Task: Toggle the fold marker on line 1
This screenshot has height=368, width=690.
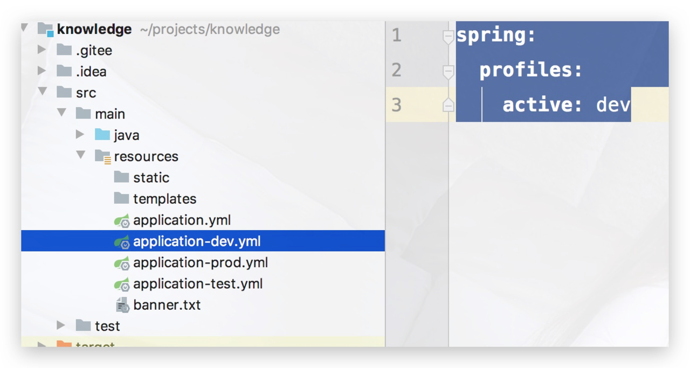Action: coord(448,37)
